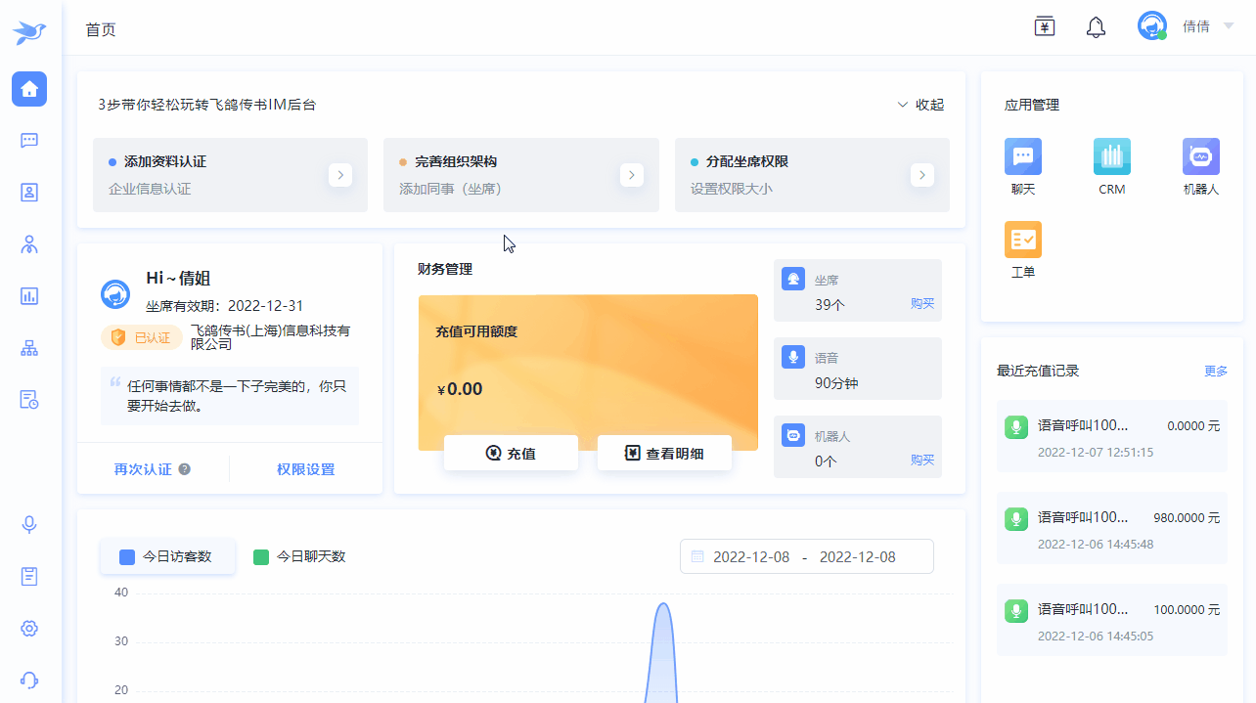
Task: Expand the 添加资料认证 step arrow
Action: coord(339,175)
